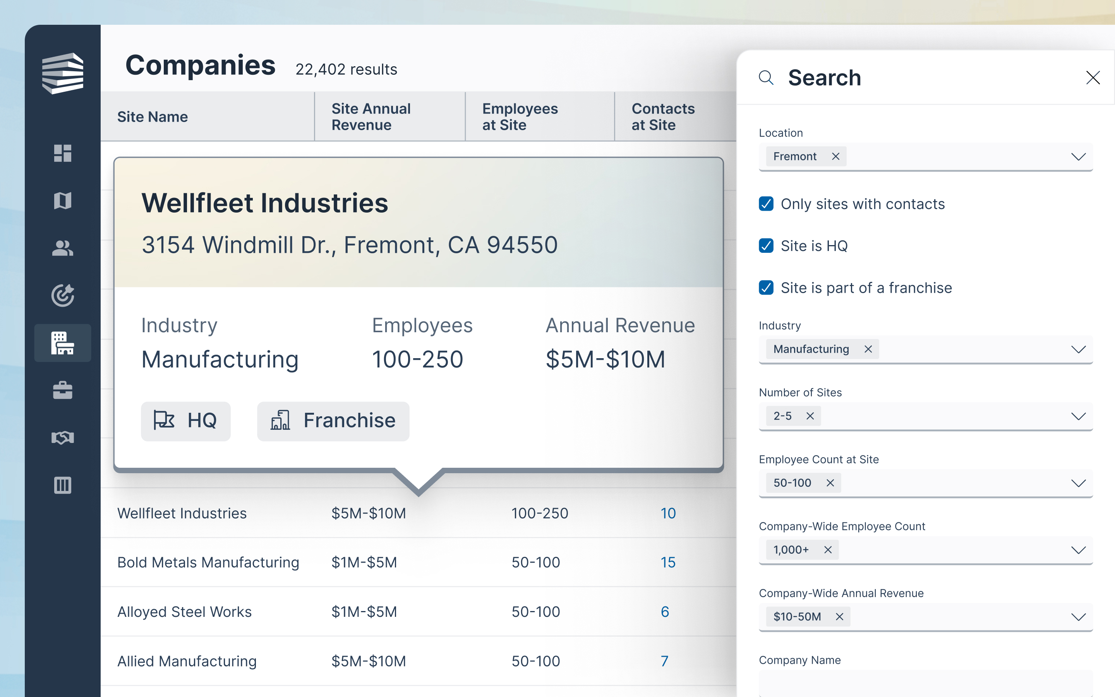The height and width of the screenshot is (697, 1115).
Task: Uncheck Site is part of a franchise
Action: pyautogui.click(x=766, y=288)
